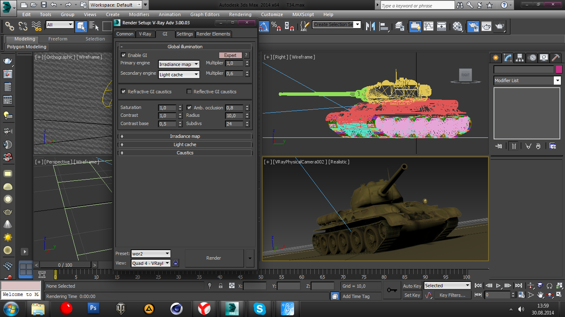Image resolution: width=565 pixels, height=317 pixels.
Task: Click the Set Keys key icon
Action: [392, 290]
